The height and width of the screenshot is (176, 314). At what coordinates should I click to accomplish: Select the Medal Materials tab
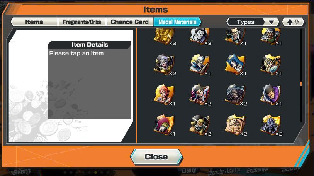coord(177,22)
